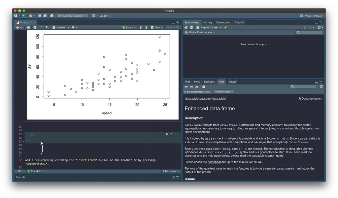This screenshot has height=198, width=338.
Task: Load a workspace in the Environment pane
Action: pos(186,28)
